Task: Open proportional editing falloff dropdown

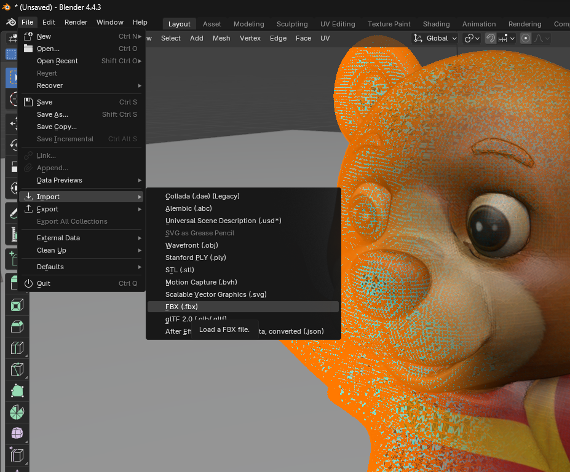Action: click(x=541, y=38)
